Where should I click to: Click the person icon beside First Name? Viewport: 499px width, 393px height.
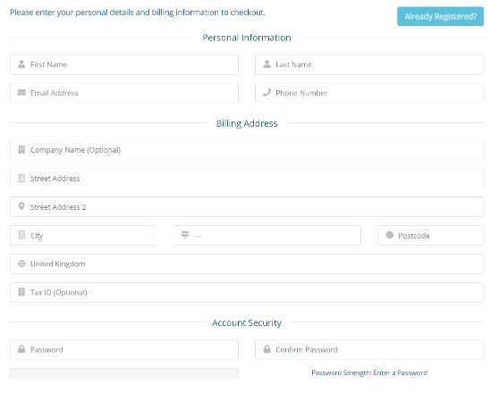21,64
